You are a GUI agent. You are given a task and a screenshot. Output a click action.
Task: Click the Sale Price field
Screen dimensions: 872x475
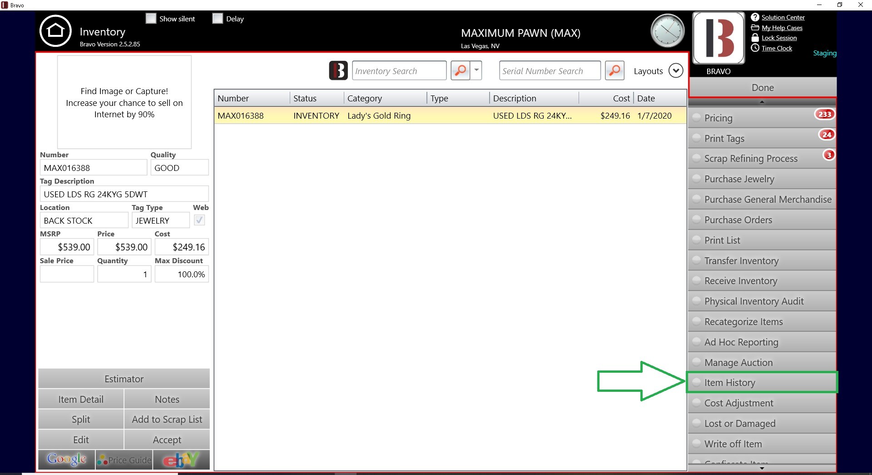point(67,274)
